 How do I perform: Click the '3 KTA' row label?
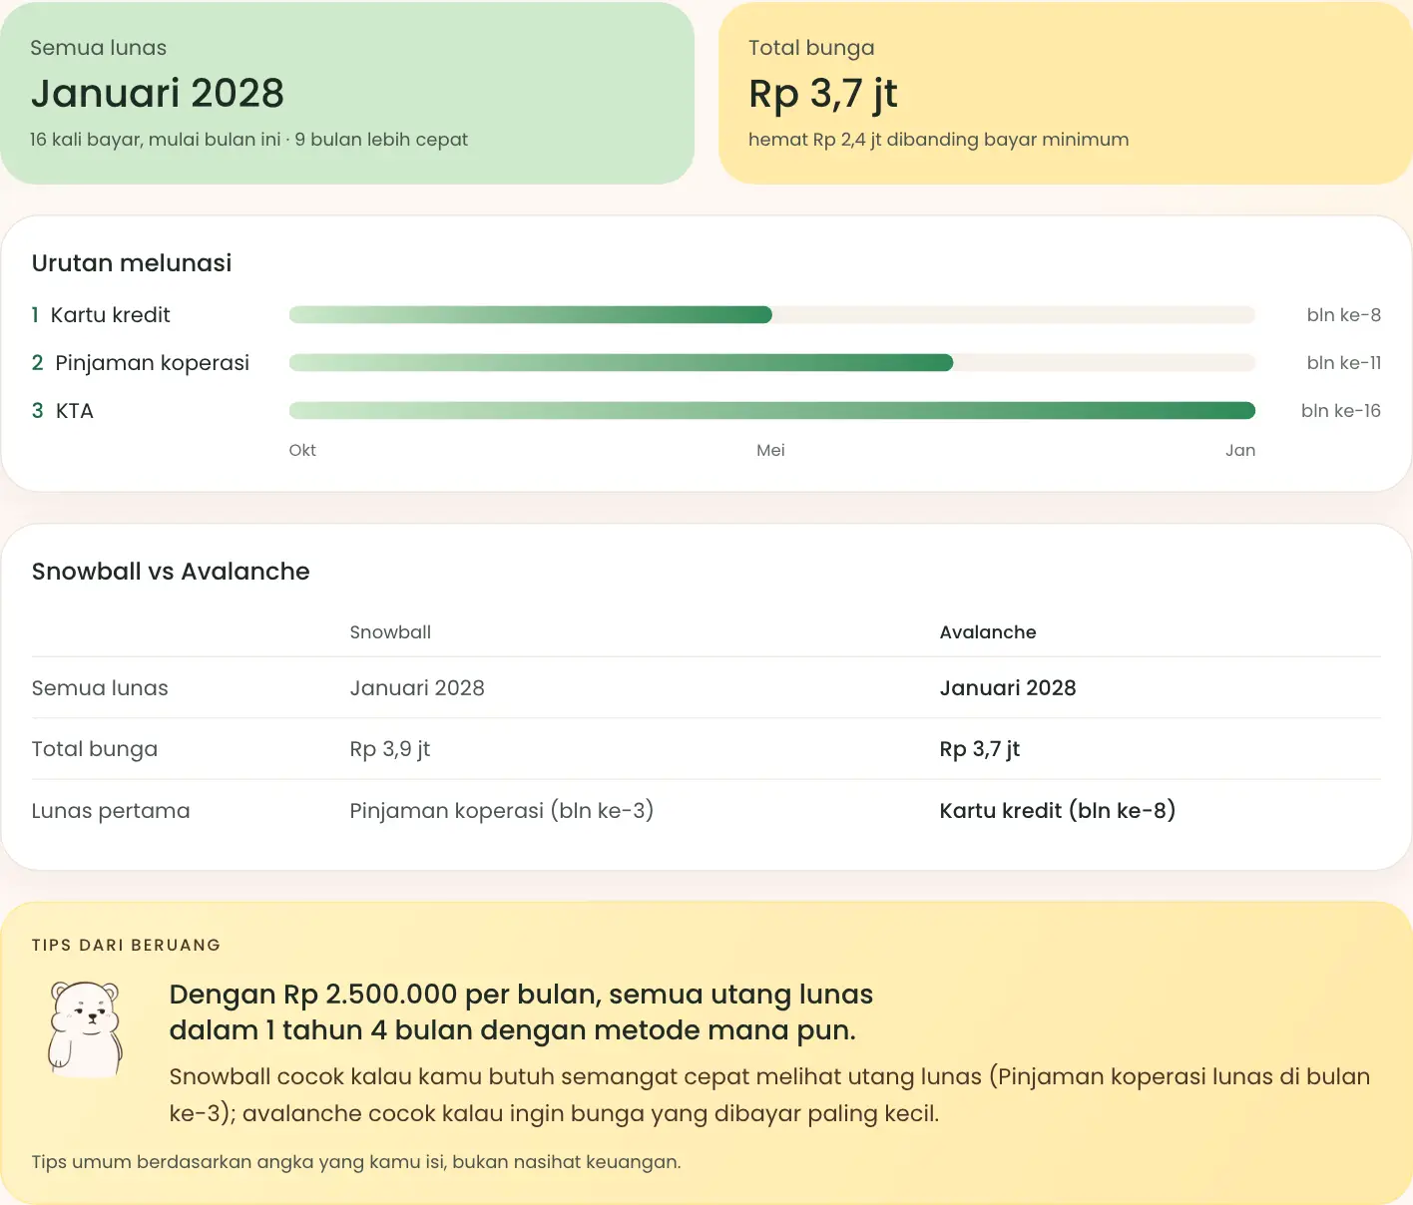63,411
